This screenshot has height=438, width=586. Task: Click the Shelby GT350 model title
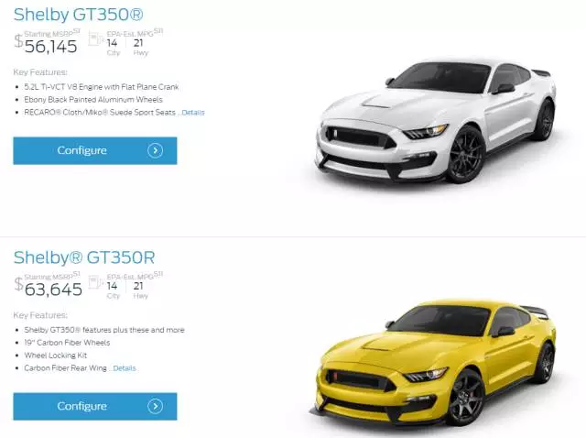(x=78, y=15)
